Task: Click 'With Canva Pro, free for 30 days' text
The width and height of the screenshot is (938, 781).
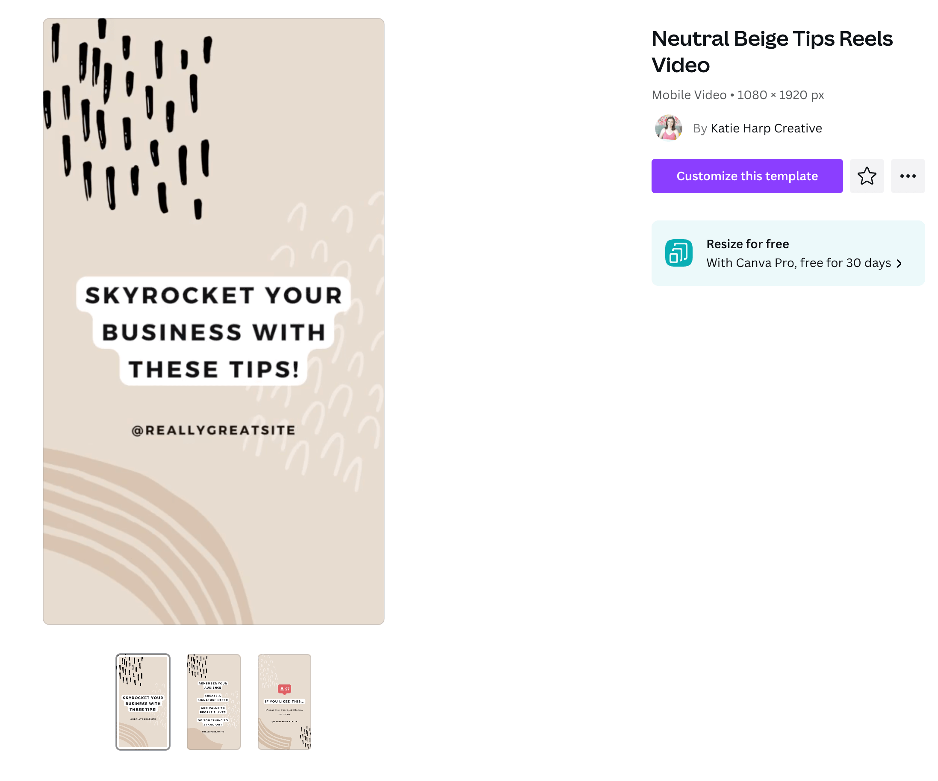Action: point(799,263)
